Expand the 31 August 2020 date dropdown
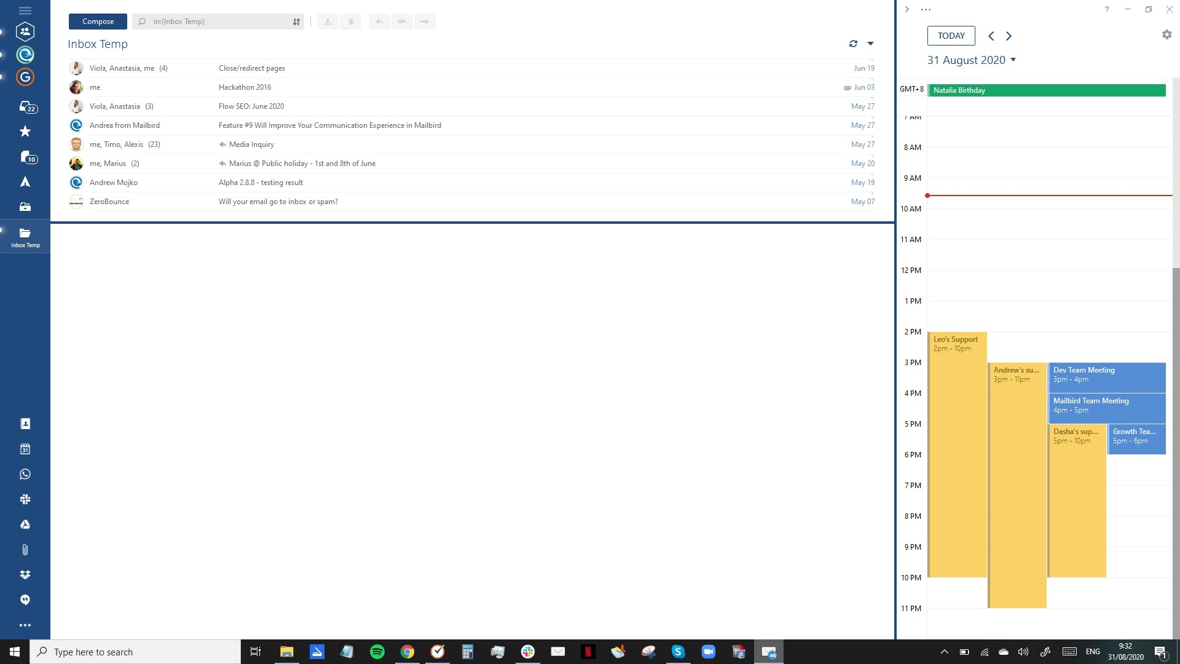1180x664 pixels. point(972,60)
